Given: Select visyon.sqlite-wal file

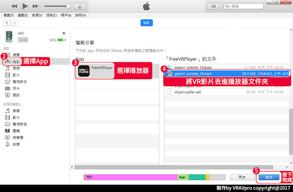Looking at the screenshot, I should 188,92.
